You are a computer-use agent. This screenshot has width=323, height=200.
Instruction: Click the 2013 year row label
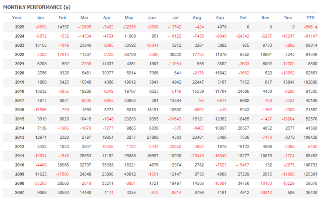(20, 137)
